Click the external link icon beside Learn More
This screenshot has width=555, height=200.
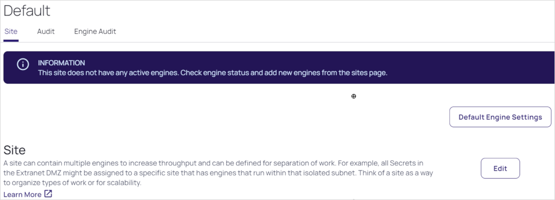tap(48, 194)
